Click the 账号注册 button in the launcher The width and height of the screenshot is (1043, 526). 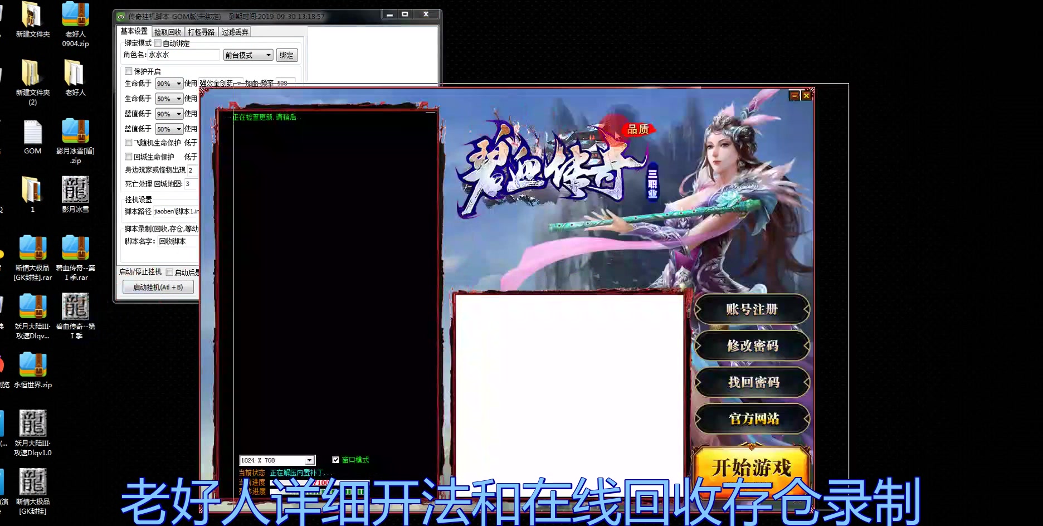tap(752, 309)
